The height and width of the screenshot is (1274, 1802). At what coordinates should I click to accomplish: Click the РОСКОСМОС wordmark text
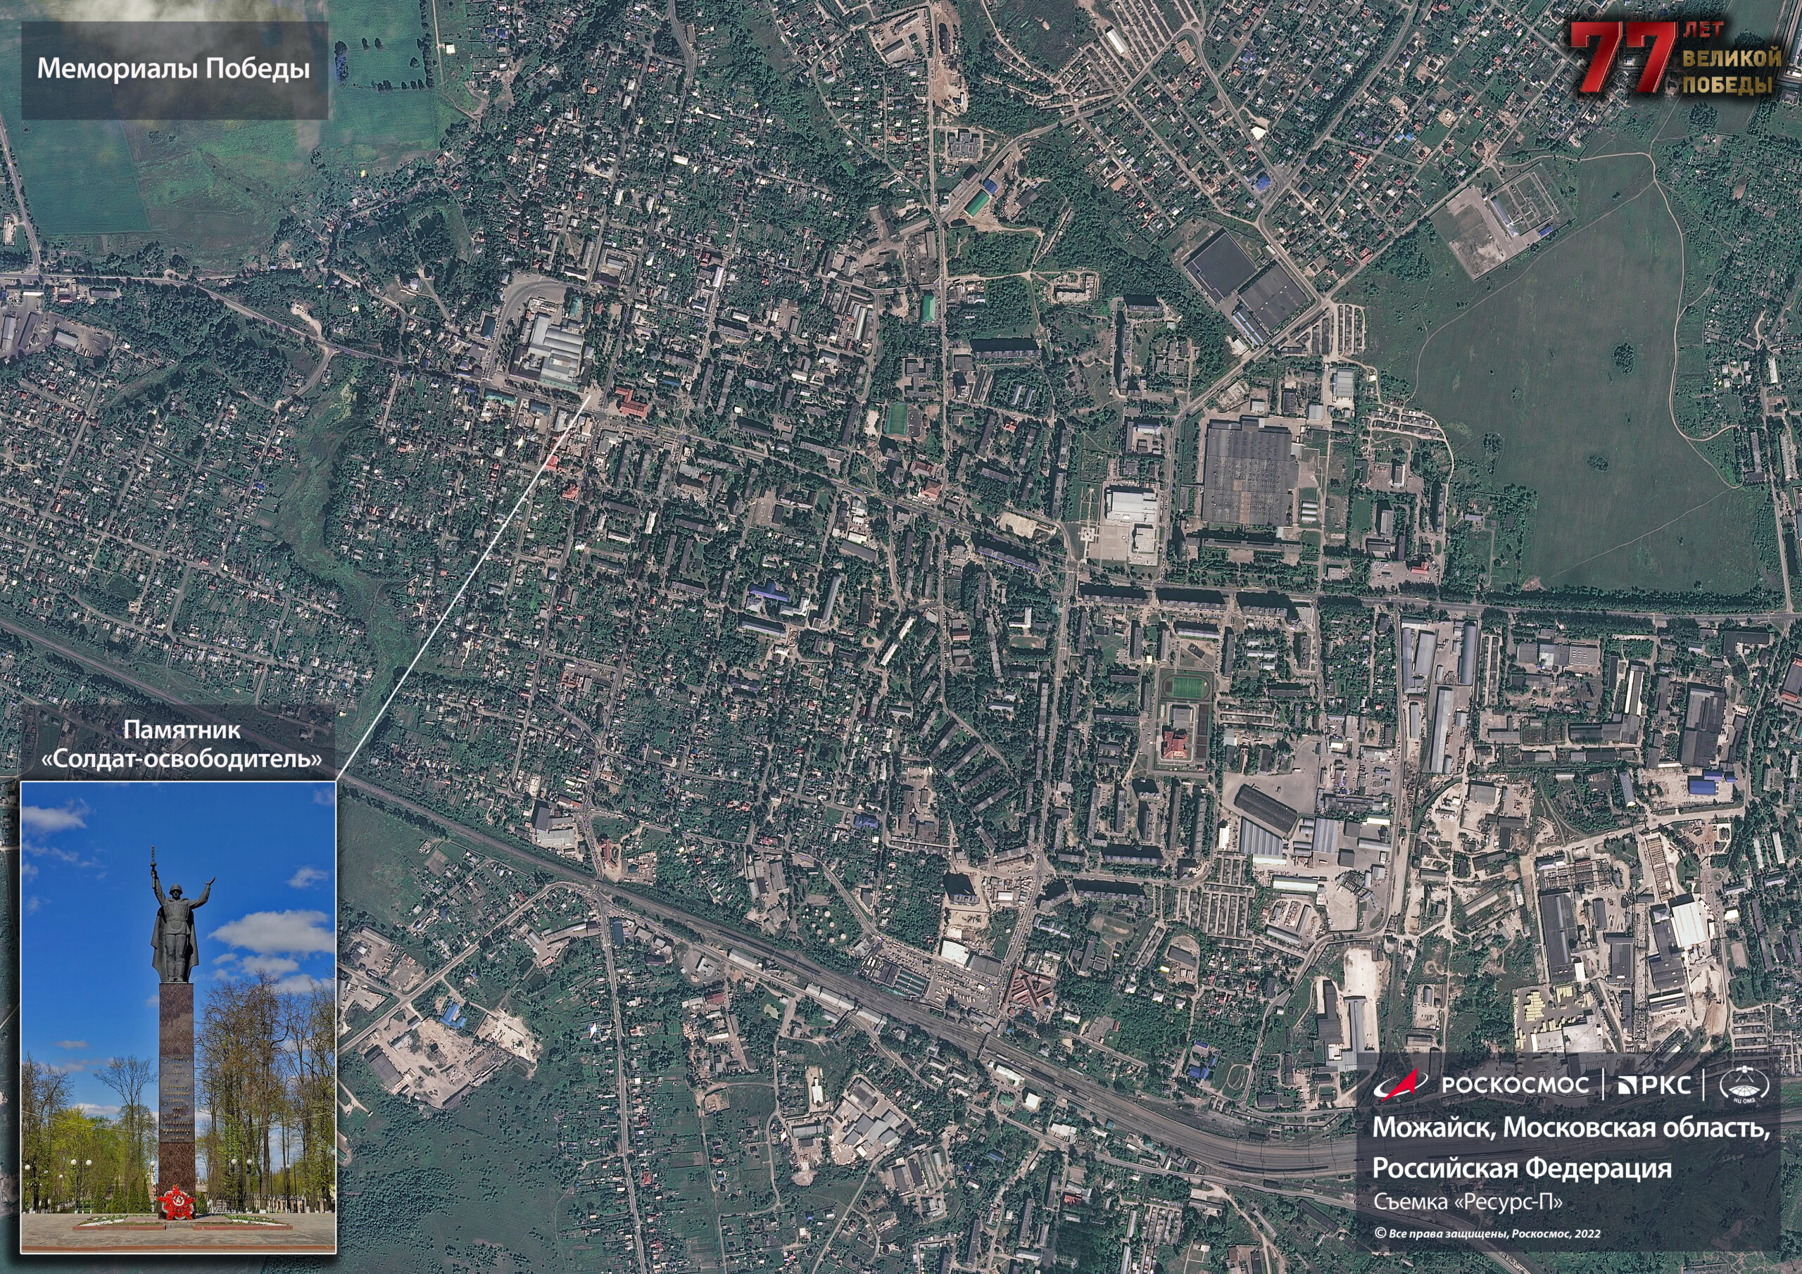click(1515, 1086)
